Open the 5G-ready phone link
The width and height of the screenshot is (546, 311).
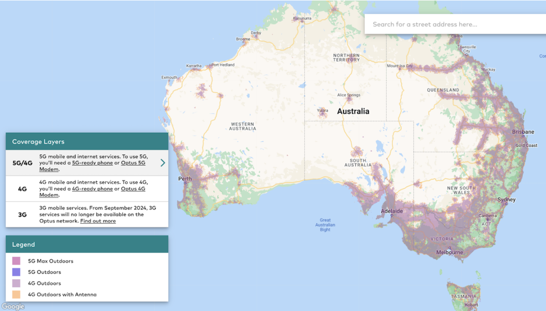pyautogui.click(x=92, y=163)
